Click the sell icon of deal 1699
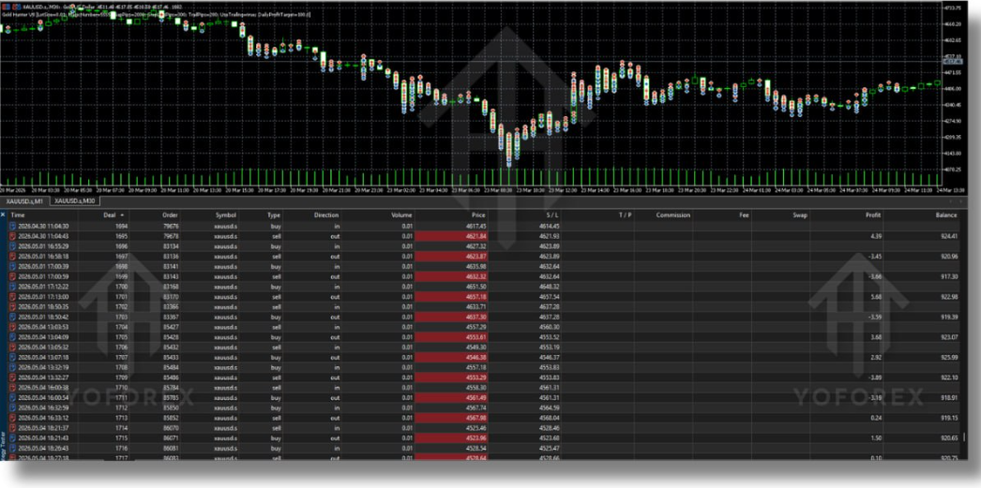Screen dimensions: 981x488 (12, 276)
